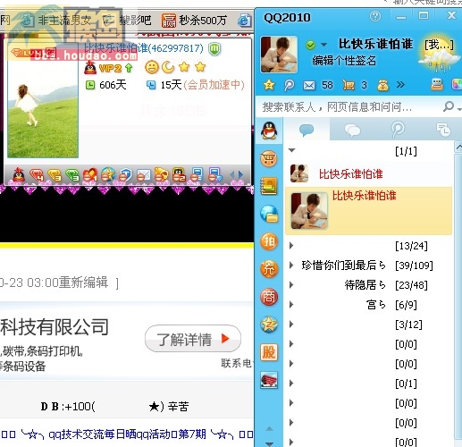
Task: Select highlighted 比快乐谁怕谁 contact
Action: 369,211
